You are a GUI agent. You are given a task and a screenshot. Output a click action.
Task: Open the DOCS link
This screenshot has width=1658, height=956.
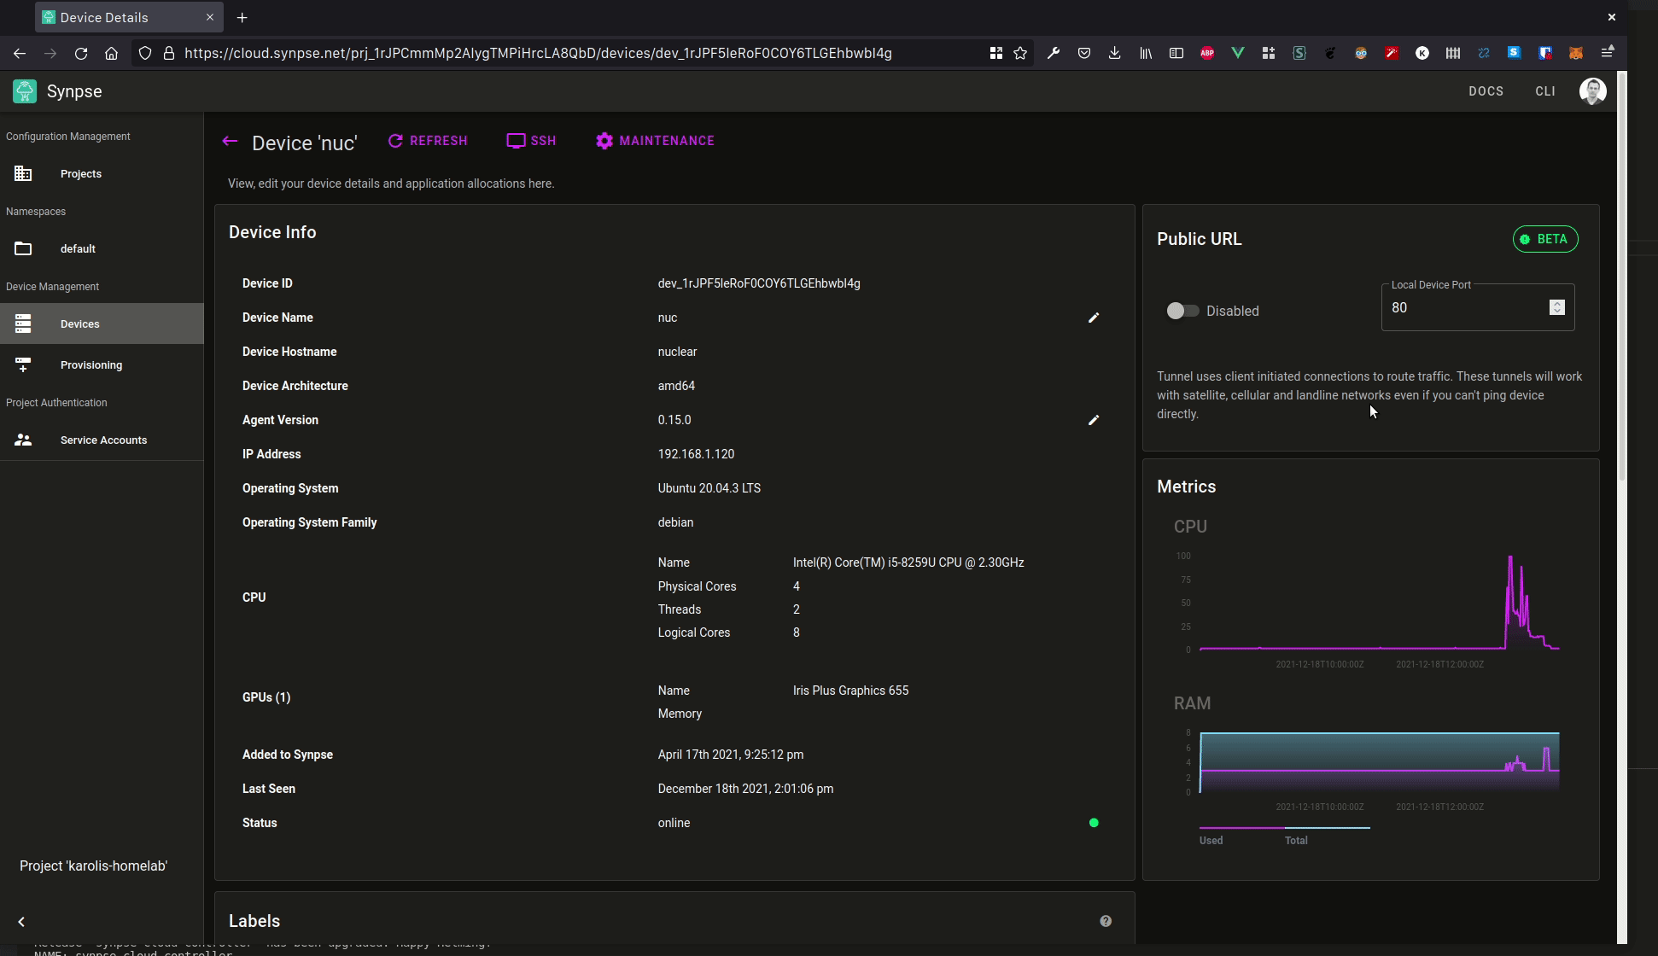pos(1486,91)
